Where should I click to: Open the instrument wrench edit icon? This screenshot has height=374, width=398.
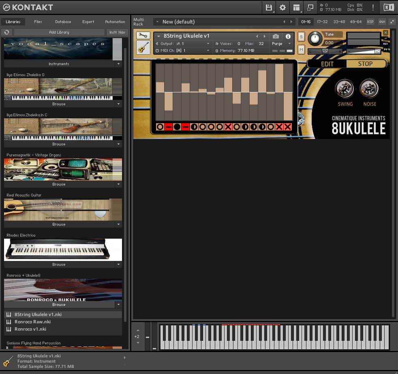point(143,36)
